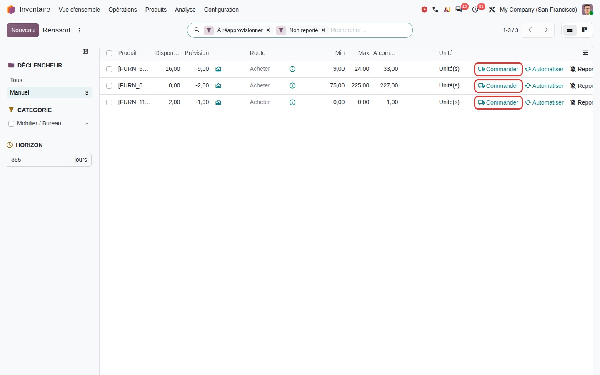
Task: Open the optional columns settings icon
Action: click(585, 53)
